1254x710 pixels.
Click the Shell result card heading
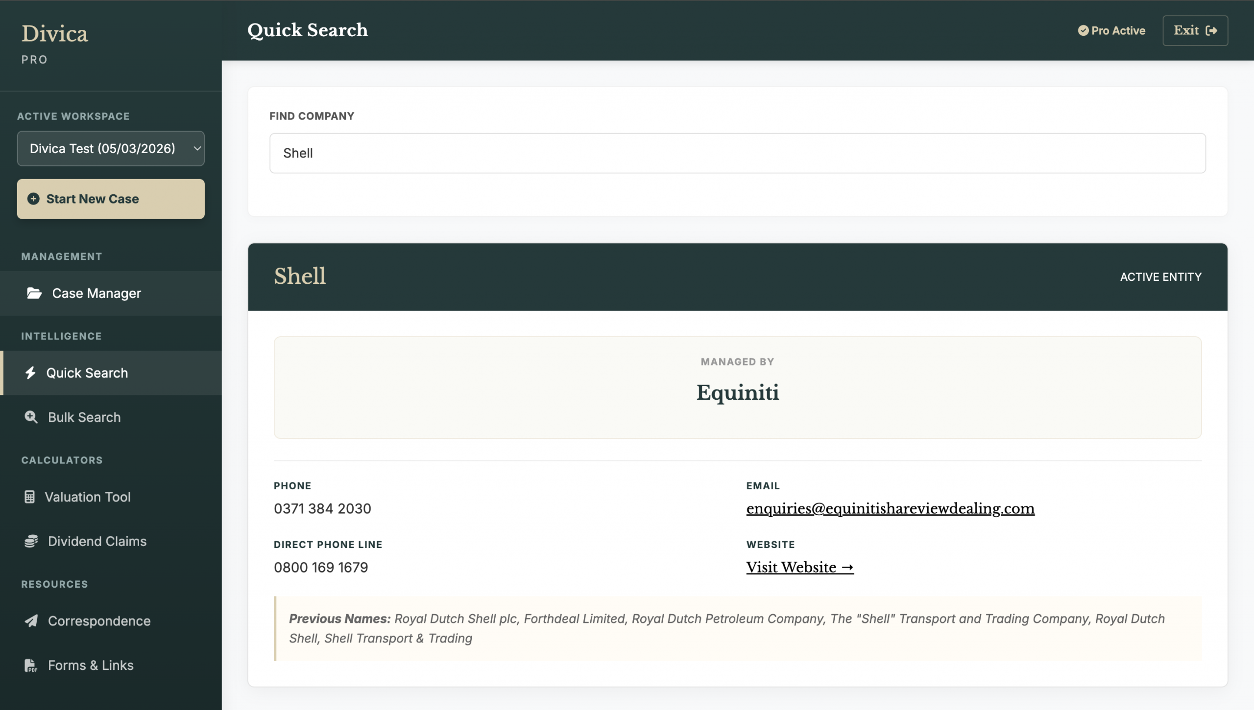point(300,276)
